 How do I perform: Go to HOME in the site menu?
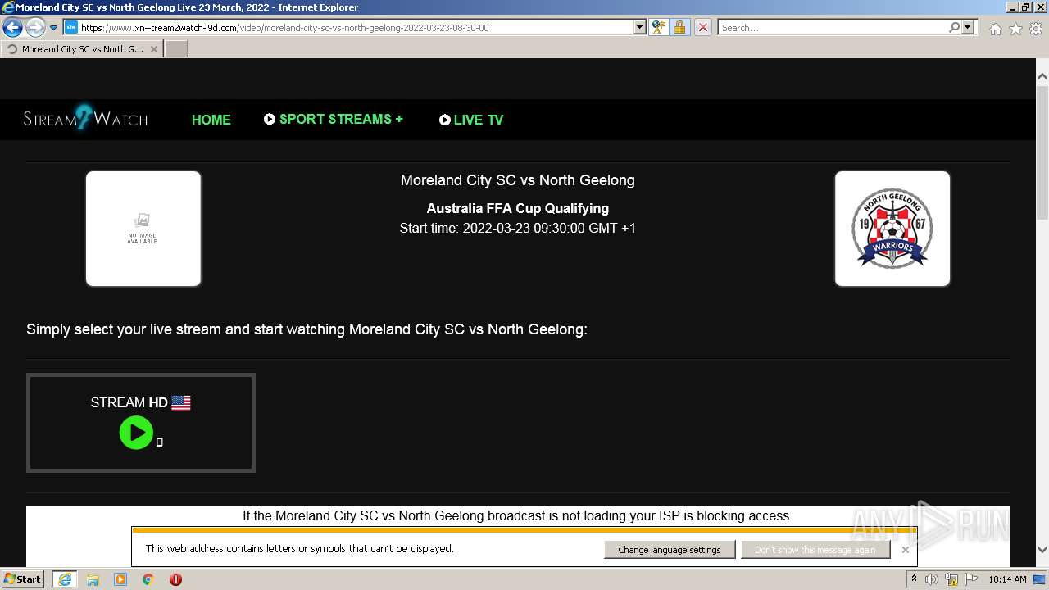click(211, 120)
